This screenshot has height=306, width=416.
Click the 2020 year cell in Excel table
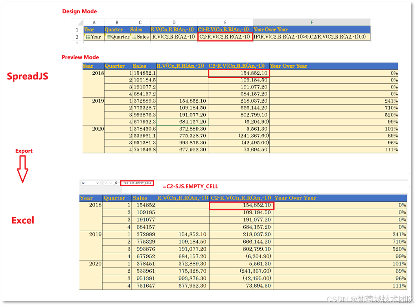pos(91,275)
